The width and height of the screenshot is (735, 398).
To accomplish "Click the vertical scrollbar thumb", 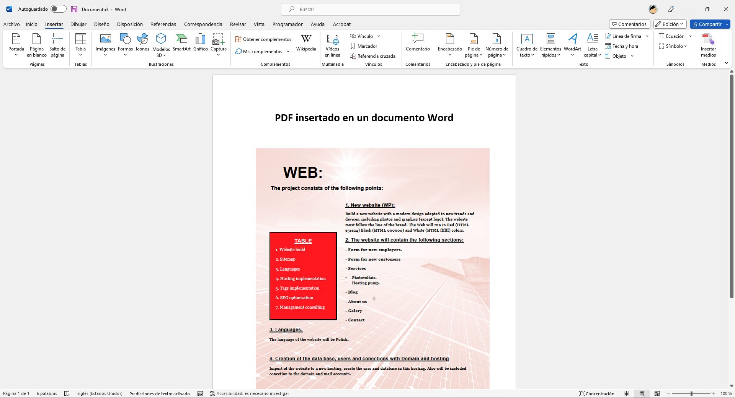I will [x=732, y=186].
